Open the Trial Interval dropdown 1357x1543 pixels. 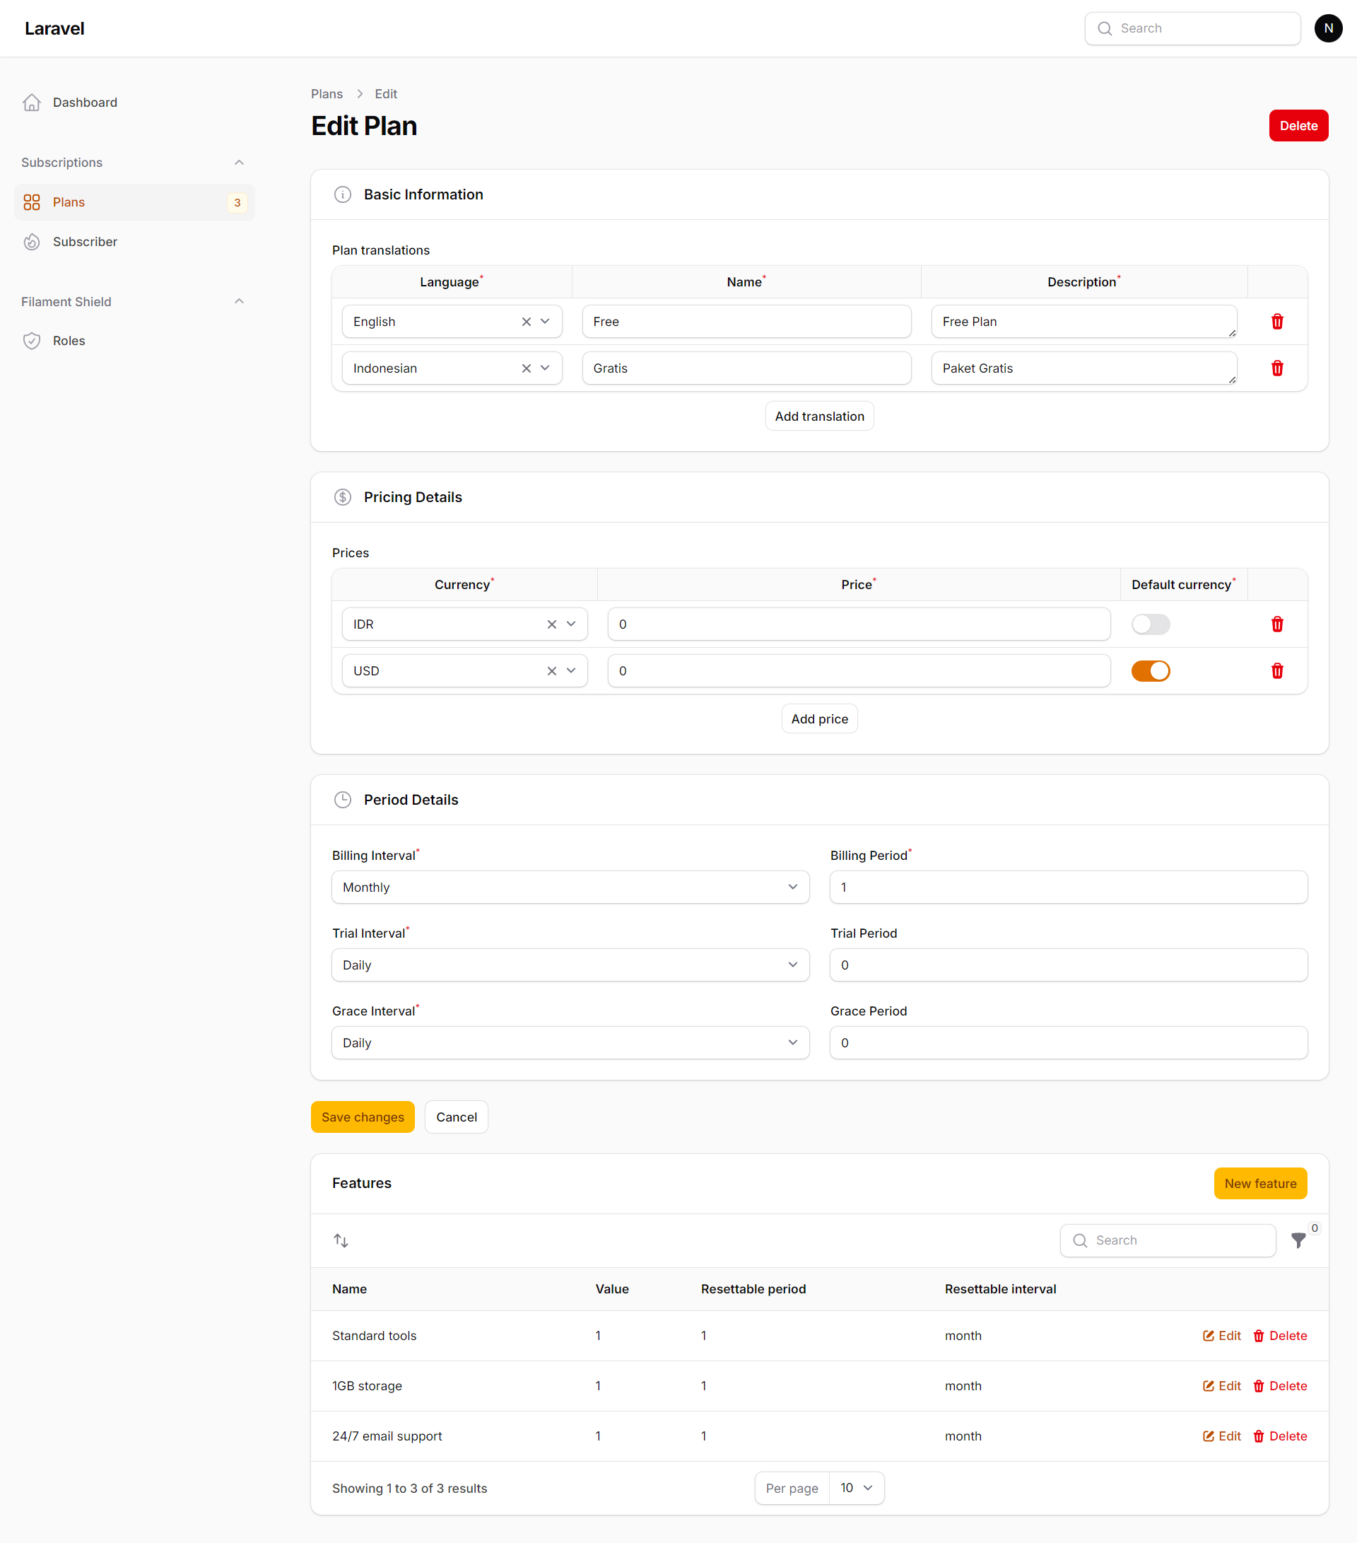click(x=570, y=965)
